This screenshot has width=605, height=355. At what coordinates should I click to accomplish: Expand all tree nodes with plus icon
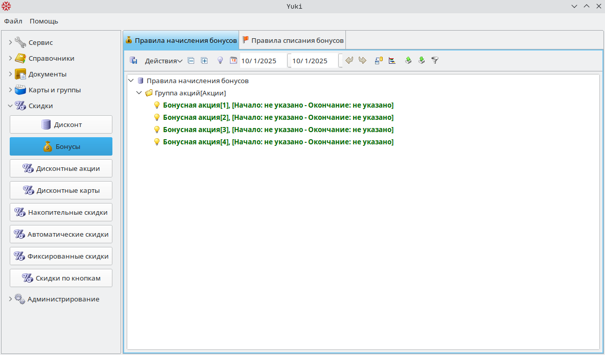click(x=204, y=61)
